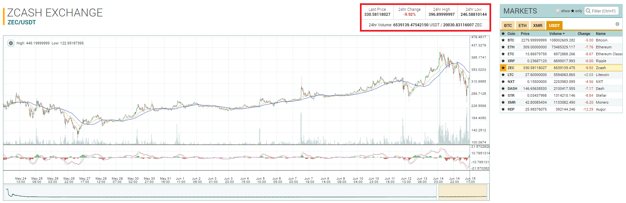Switch to the XMR markets tab

(x=538, y=25)
